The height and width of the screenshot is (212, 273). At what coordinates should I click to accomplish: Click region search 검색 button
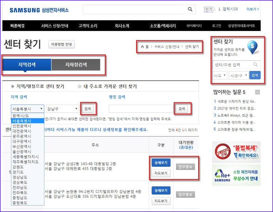[x=88, y=109]
